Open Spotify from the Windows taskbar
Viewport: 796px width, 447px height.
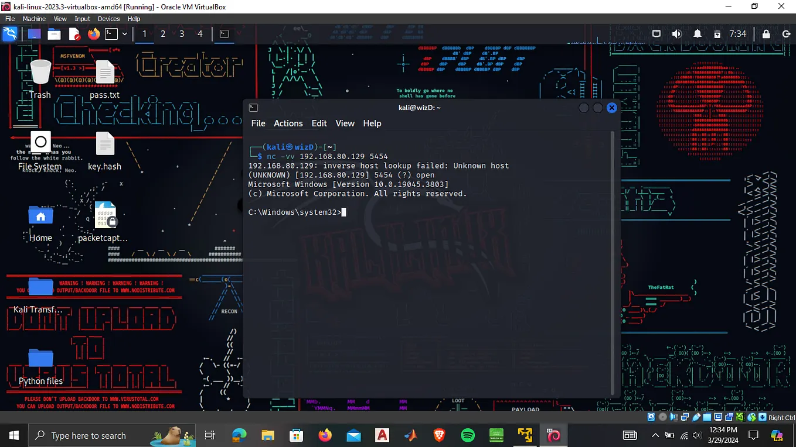468,435
